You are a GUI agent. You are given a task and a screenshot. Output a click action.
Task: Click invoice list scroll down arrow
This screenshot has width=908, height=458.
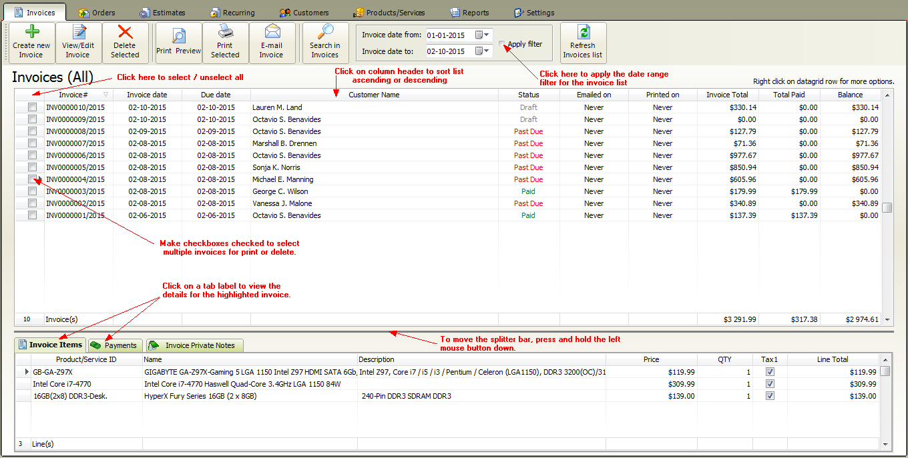(887, 320)
